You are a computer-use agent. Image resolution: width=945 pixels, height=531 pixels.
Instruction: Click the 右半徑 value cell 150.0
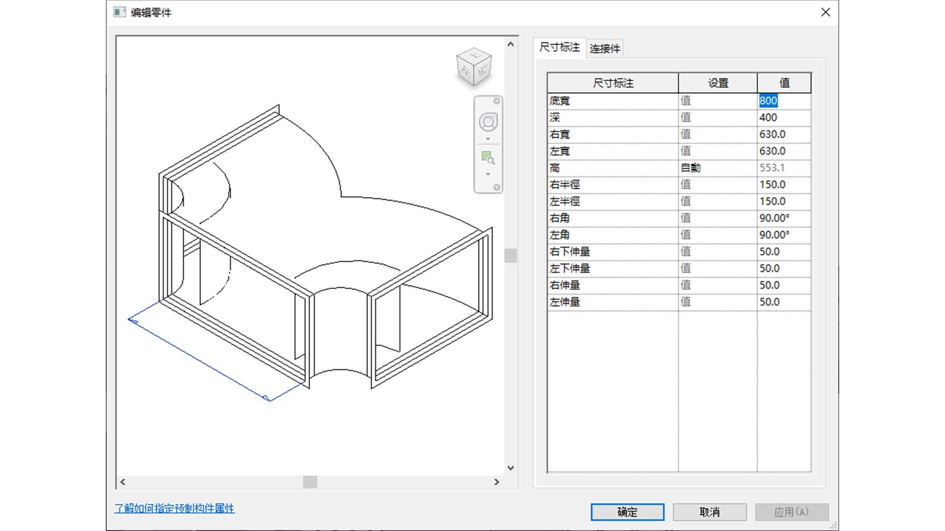pos(783,184)
